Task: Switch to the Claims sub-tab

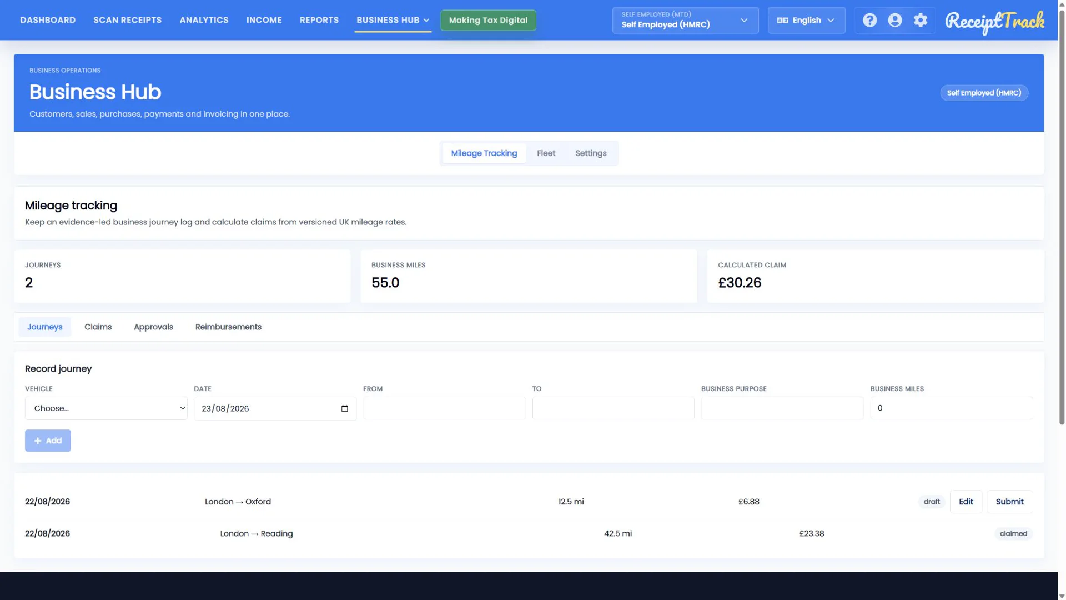Action: coord(98,327)
